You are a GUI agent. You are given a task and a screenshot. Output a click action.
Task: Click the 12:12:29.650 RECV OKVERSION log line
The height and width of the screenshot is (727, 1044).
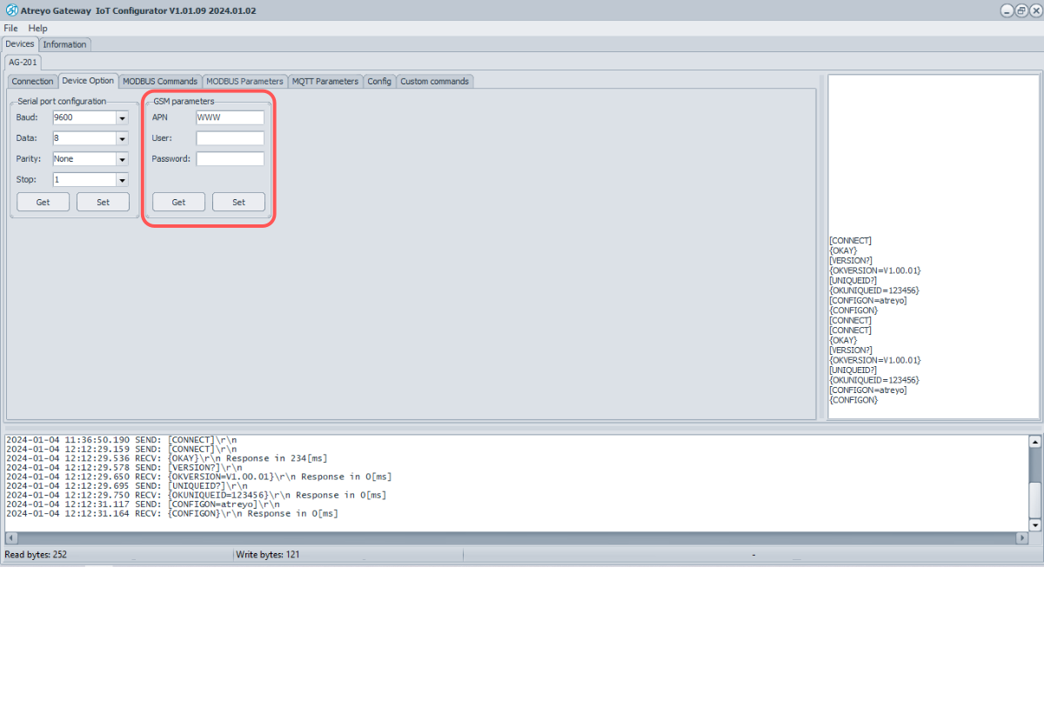coord(198,477)
